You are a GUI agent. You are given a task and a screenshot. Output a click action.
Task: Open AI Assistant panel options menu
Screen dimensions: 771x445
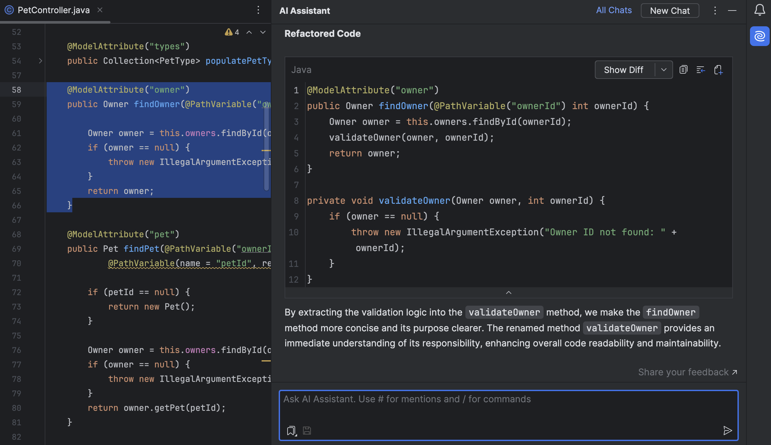pos(715,11)
